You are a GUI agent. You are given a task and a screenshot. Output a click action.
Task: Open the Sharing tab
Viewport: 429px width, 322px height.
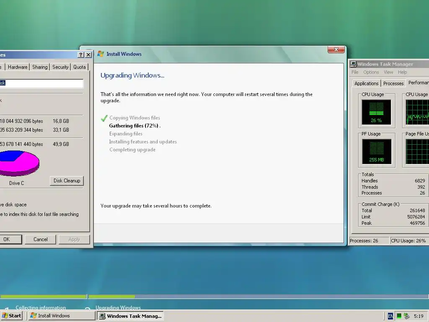click(x=40, y=67)
